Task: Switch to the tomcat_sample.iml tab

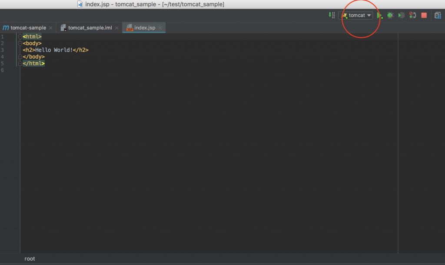Action: point(90,28)
